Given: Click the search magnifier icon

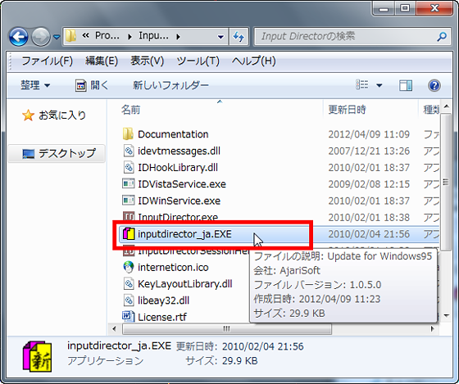Looking at the screenshot, I should (442, 37).
